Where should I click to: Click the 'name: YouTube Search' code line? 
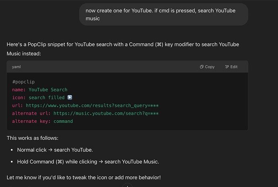click(x=40, y=90)
